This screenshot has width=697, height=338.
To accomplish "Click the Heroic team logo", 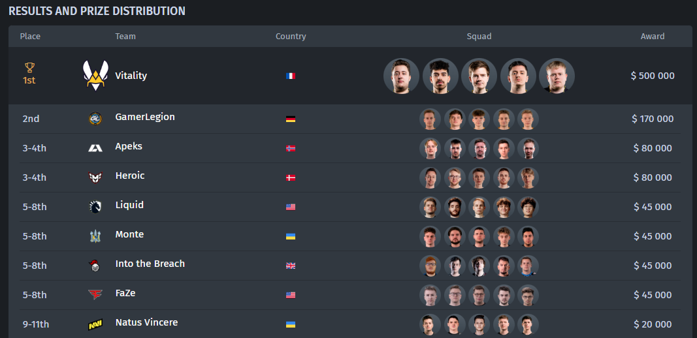I will 95,177.
